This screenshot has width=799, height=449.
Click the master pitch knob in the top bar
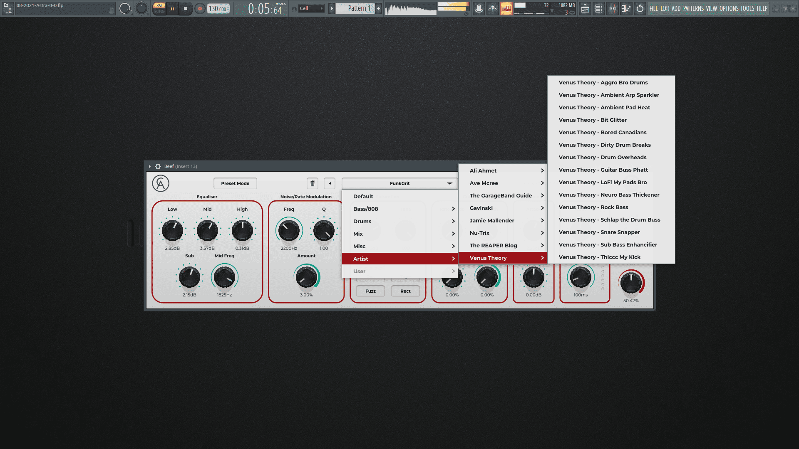(141, 8)
